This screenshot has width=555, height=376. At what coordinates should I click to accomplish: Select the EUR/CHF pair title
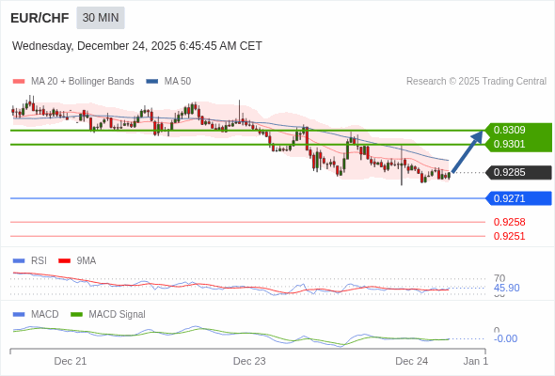point(40,18)
